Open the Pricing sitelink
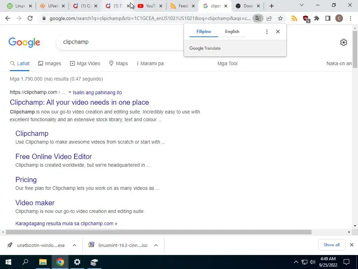Viewport: 358px width, 269px height. [26, 180]
